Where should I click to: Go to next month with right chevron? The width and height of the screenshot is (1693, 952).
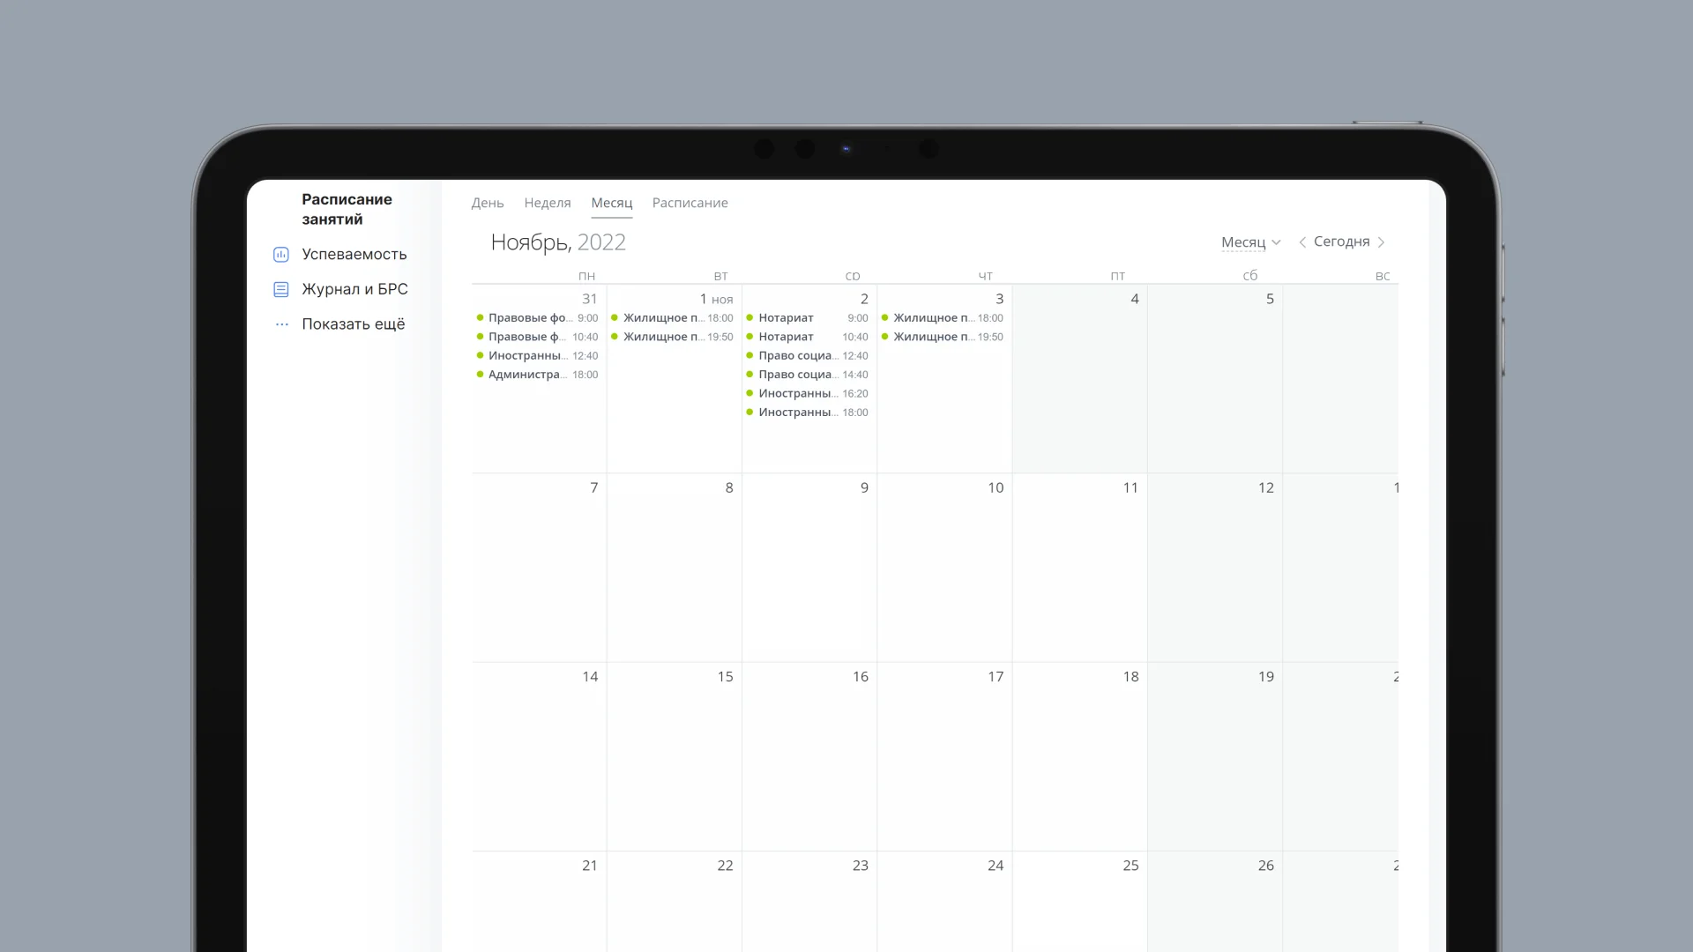pos(1381,242)
